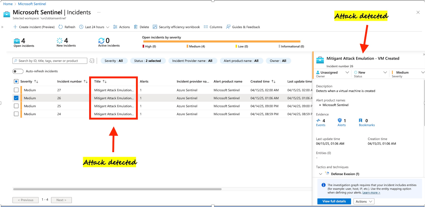The height and width of the screenshot is (207, 425).
Task: Open Incident Provider name : All filter
Action: pyautogui.click(x=192, y=61)
